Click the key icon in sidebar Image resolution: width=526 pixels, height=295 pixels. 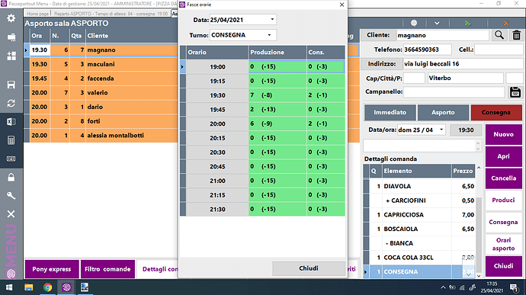click(x=11, y=196)
